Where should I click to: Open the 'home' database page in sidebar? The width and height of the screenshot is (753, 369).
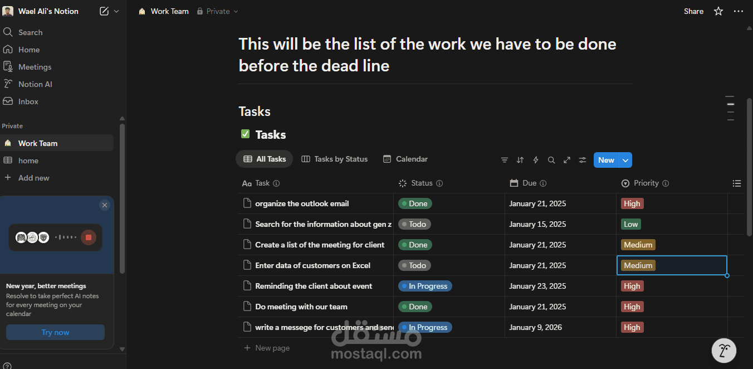57,161
